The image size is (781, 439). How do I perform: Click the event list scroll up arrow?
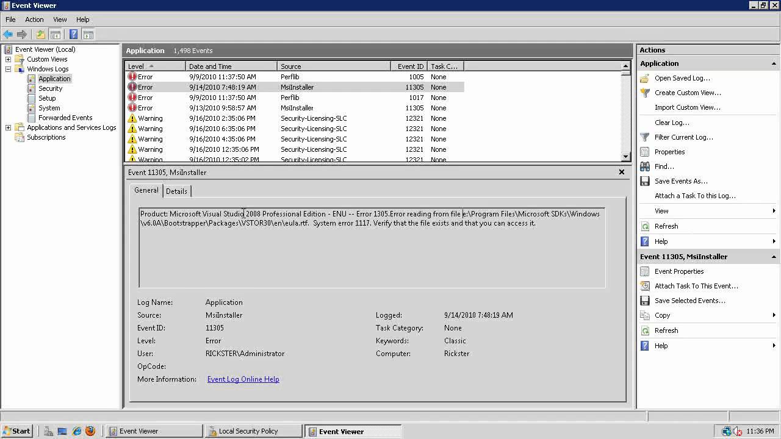click(625, 66)
